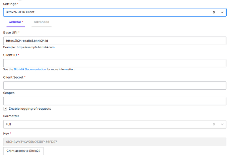This screenshot has height=155, width=231.
Task: Edit the Base URI field
Action: (x=115, y=41)
